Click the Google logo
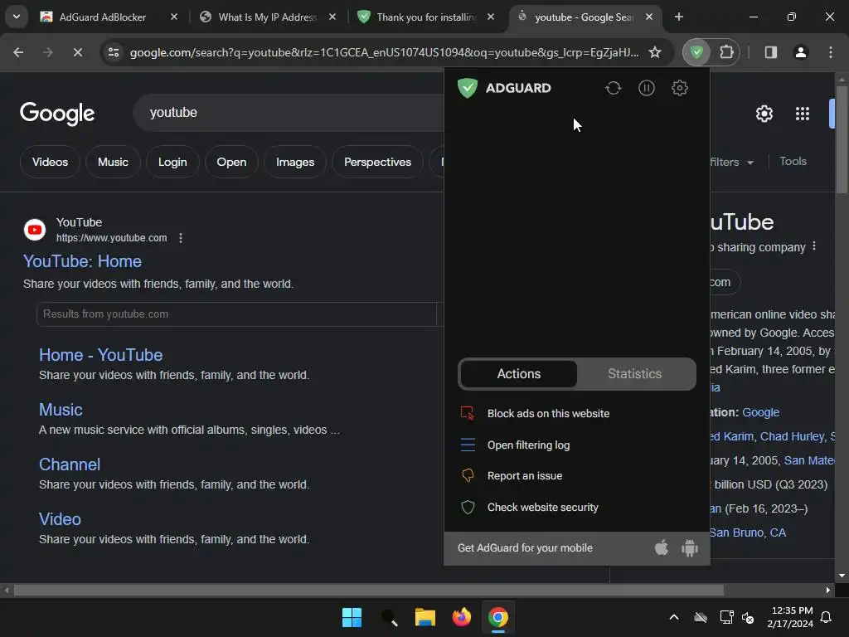This screenshot has height=637, width=849. (x=57, y=113)
